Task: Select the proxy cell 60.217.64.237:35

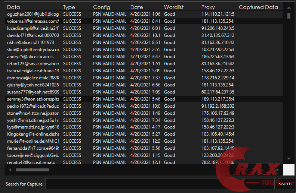Action: pyautogui.click(x=218, y=92)
